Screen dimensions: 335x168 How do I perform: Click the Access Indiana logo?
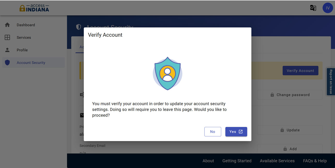click(34, 8)
